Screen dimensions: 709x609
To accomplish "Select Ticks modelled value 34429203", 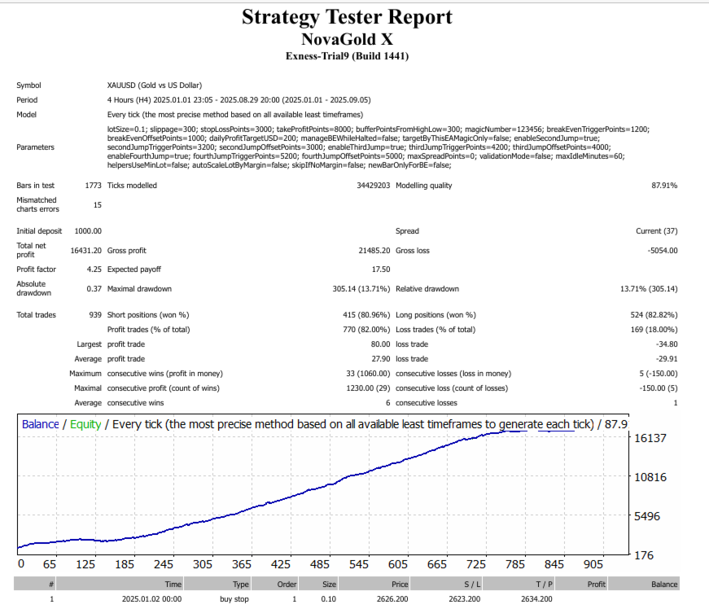I will 373,186.
